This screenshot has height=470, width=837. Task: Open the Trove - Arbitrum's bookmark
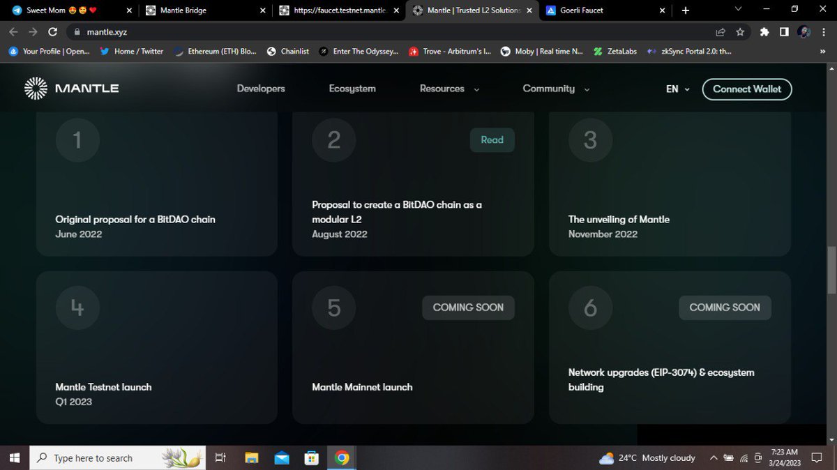pos(450,51)
